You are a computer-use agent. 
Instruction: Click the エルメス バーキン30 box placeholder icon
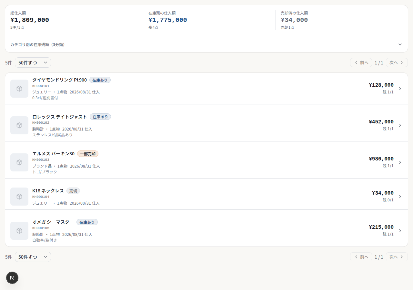coord(19,162)
